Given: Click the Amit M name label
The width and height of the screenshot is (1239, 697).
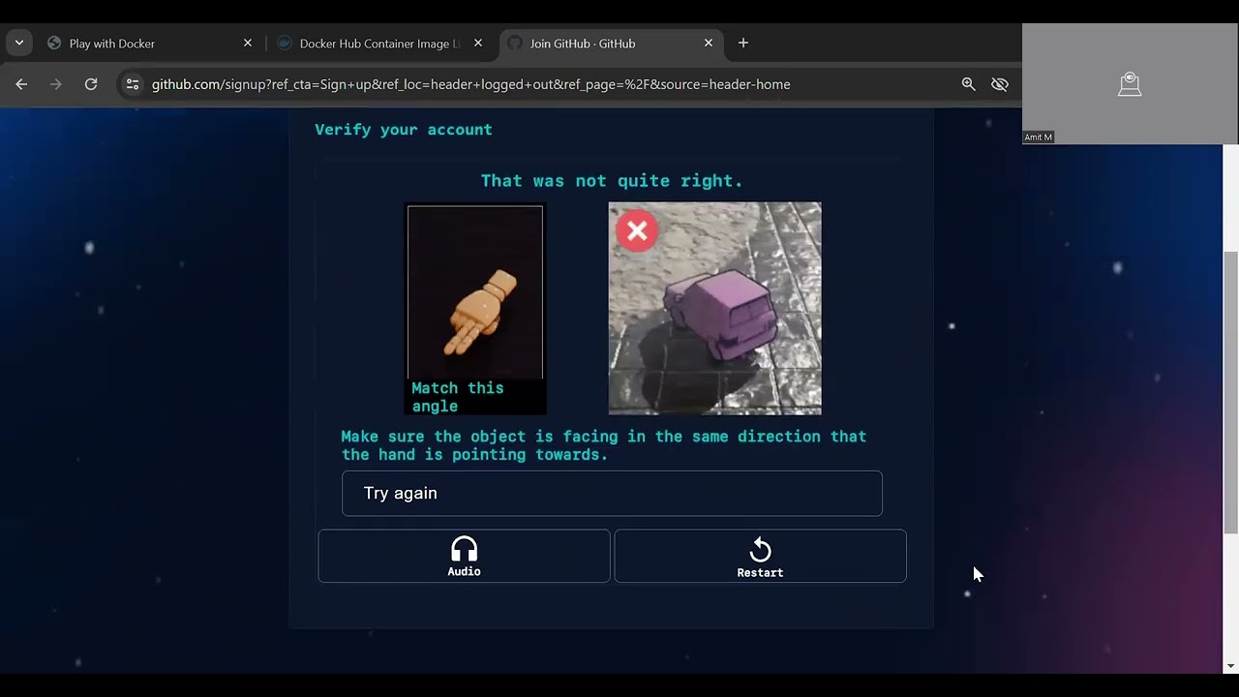Looking at the screenshot, I should click(x=1039, y=137).
